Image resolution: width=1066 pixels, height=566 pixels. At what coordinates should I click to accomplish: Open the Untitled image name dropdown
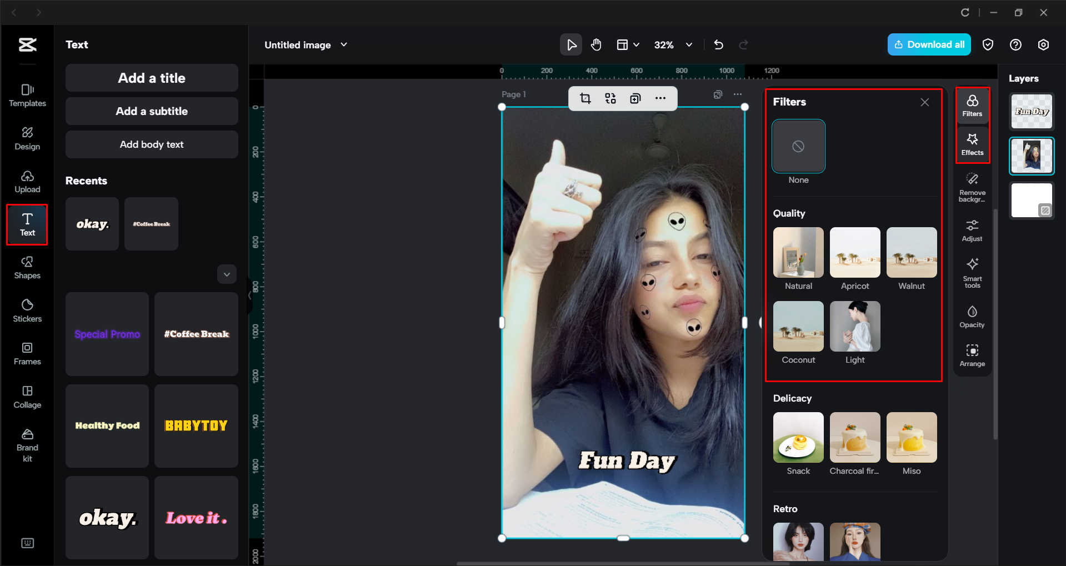pyautogui.click(x=344, y=44)
